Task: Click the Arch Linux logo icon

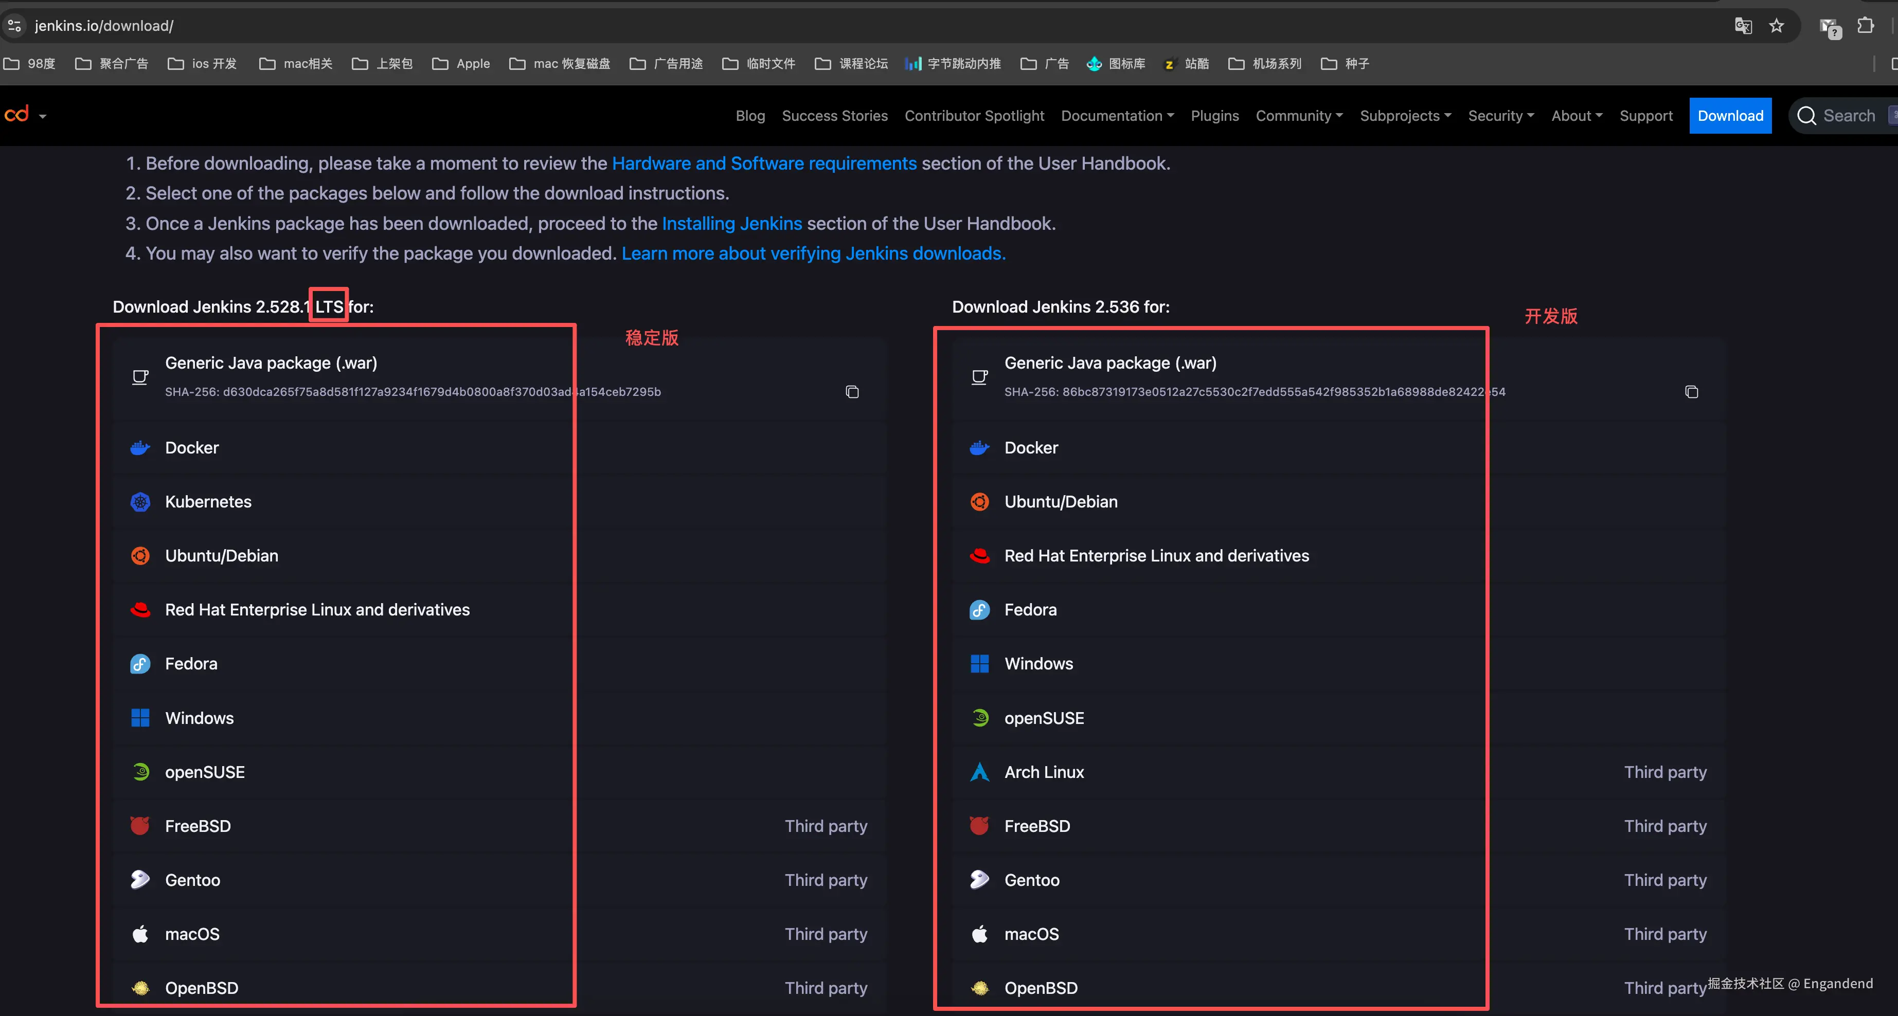Action: click(979, 772)
